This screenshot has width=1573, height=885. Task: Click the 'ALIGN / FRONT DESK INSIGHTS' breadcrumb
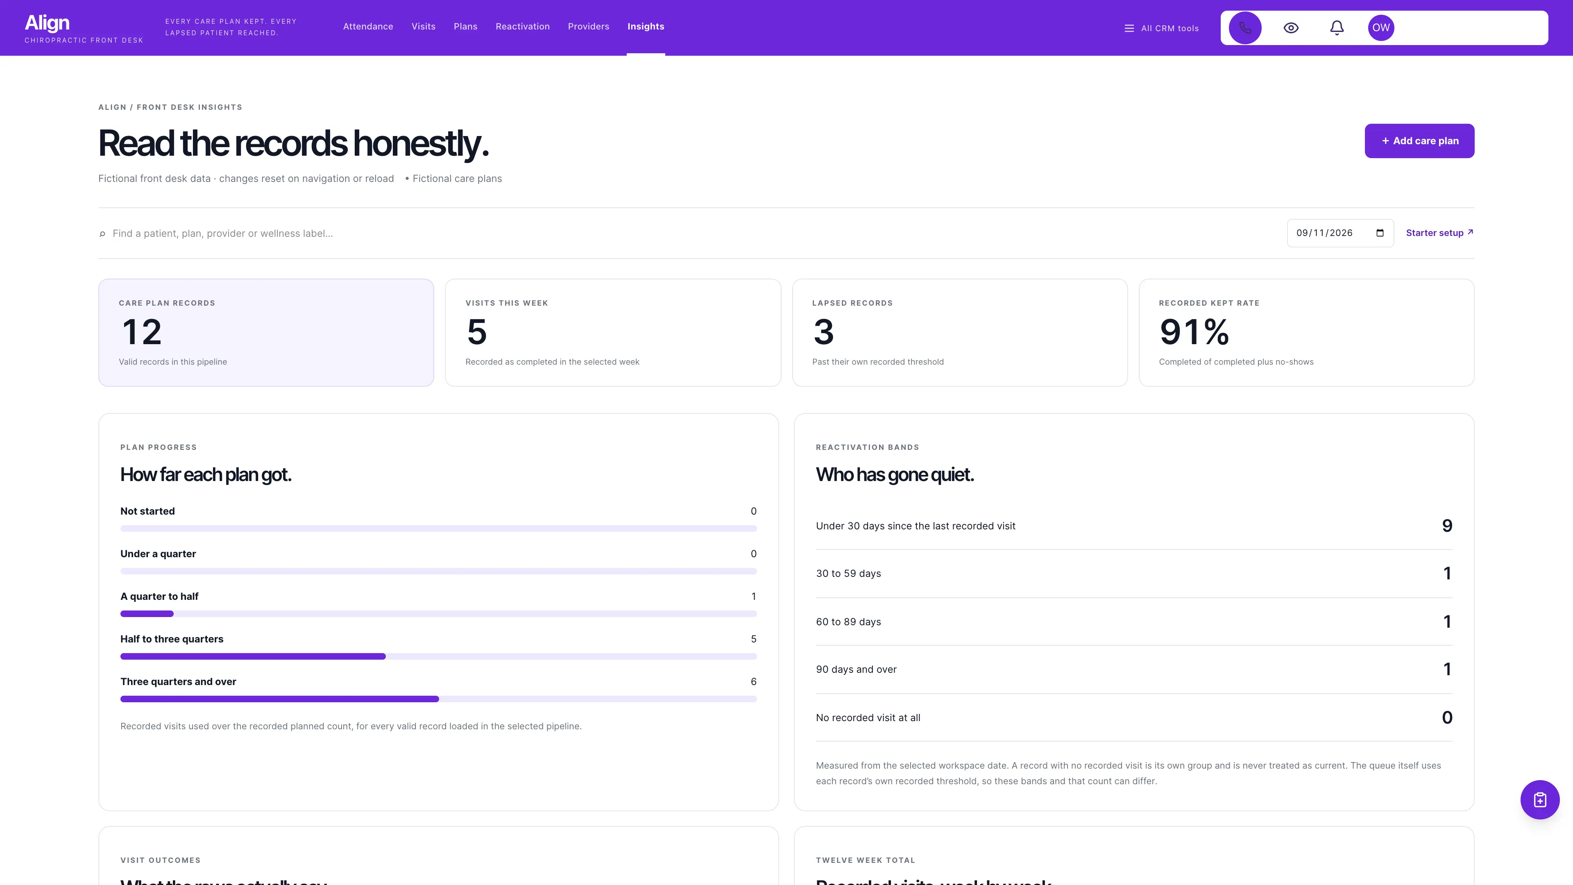[x=170, y=107]
